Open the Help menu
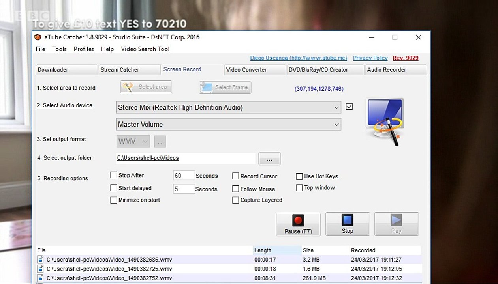Screen dimensions: 498x284 pyautogui.click(x=107, y=49)
